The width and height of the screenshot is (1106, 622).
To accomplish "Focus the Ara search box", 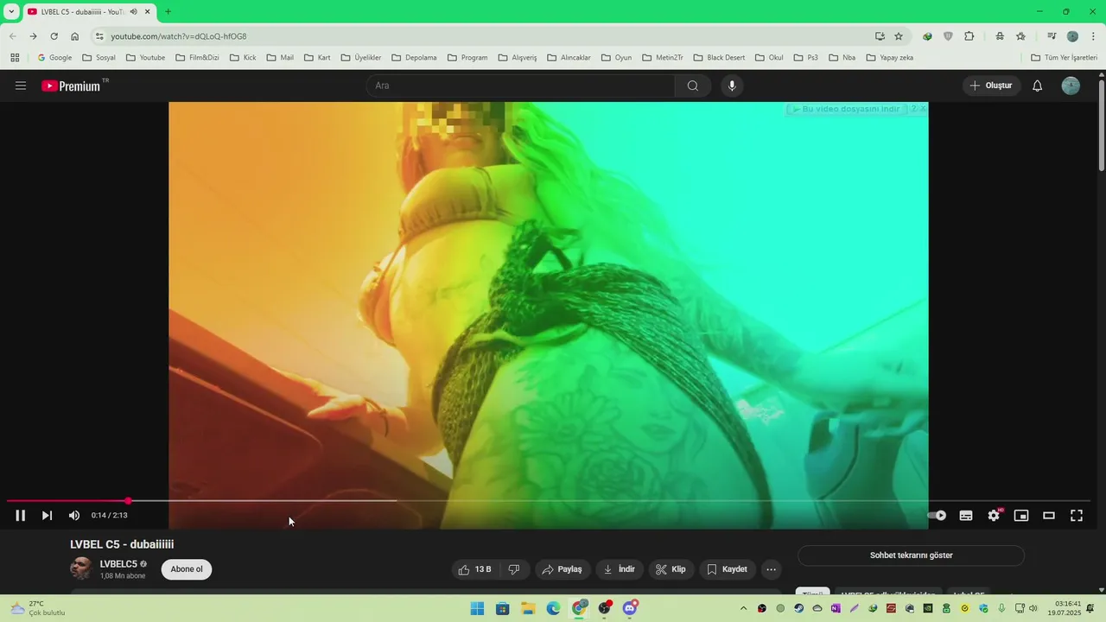I will pos(520,86).
